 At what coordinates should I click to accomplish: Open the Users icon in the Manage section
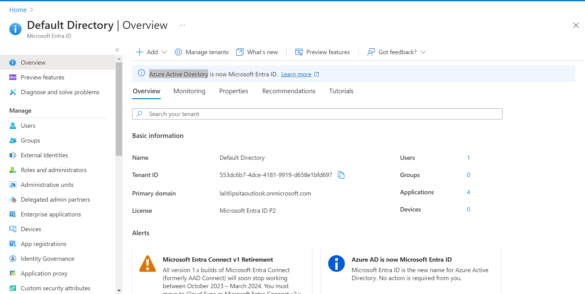[x=13, y=126]
